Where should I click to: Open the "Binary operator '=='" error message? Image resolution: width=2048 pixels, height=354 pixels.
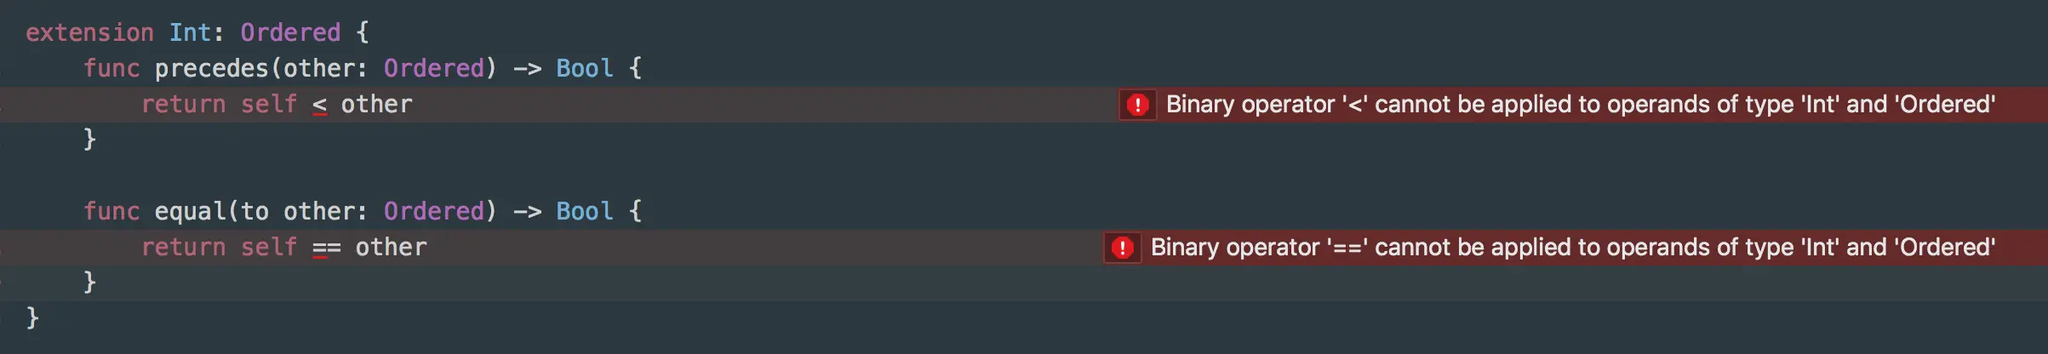tap(1572, 248)
